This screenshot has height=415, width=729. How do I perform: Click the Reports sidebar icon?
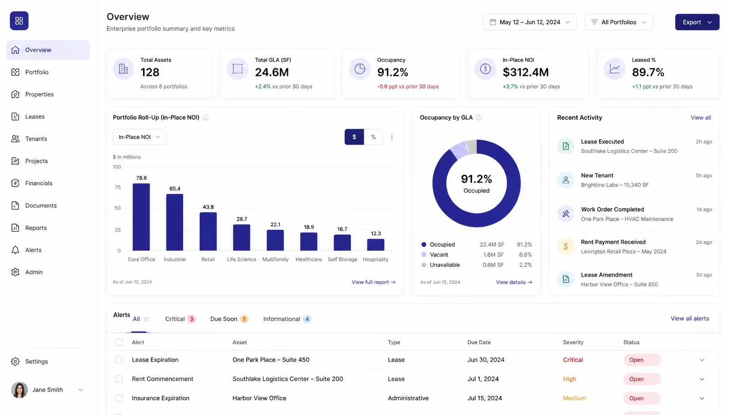coord(15,228)
